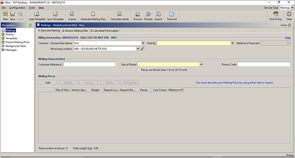Open the File menu
The width and height of the screenshot is (295, 158).
[x=3, y=8]
